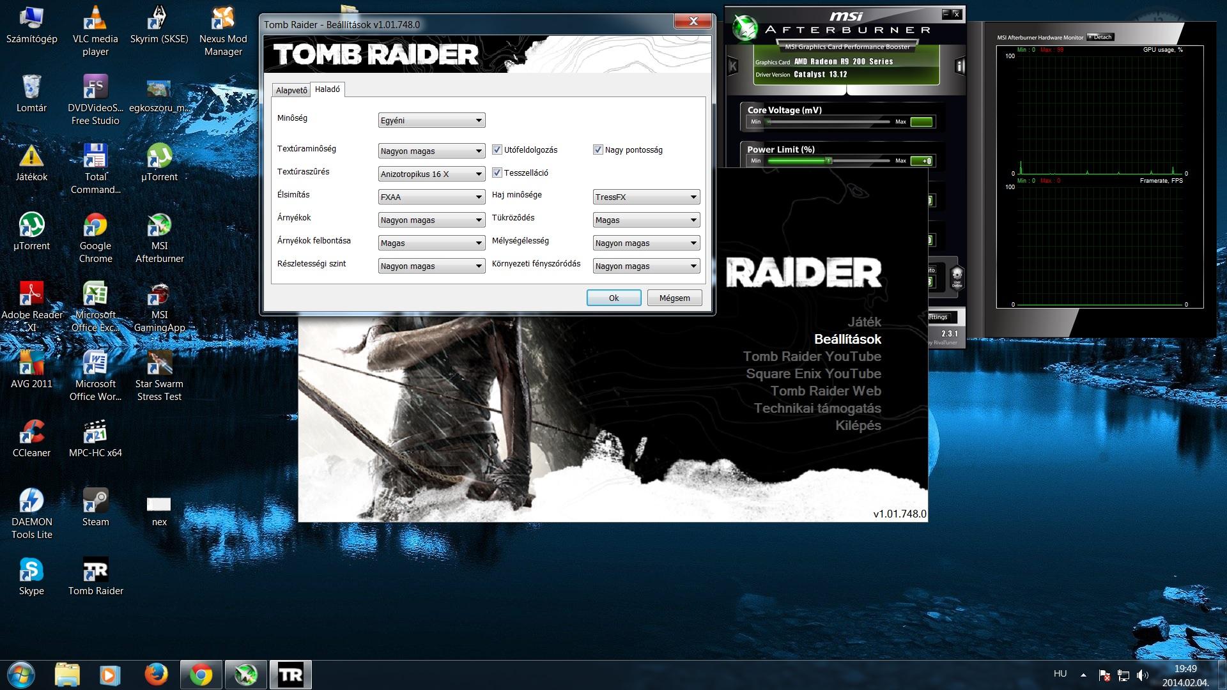Open CCleaner desktop icon
The width and height of the screenshot is (1227, 690).
pyautogui.click(x=31, y=439)
